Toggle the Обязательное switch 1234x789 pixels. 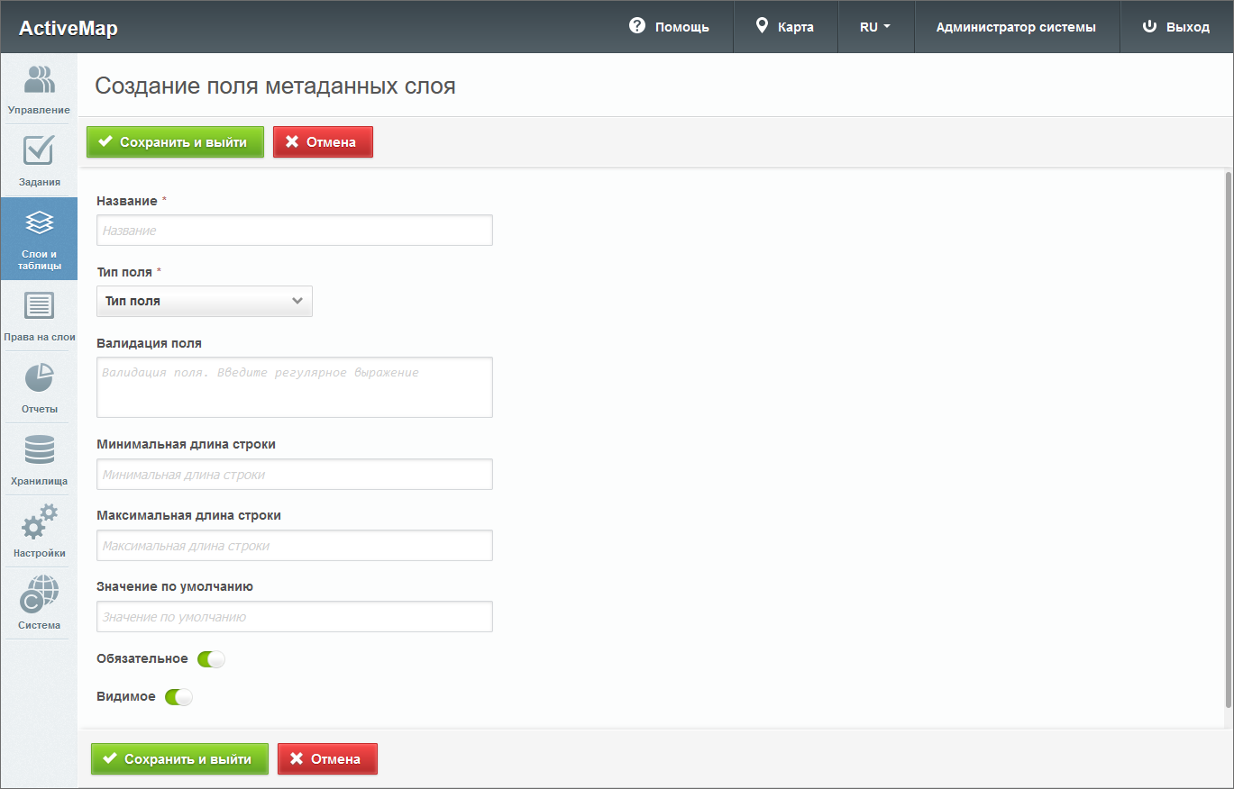pyautogui.click(x=211, y=659)
